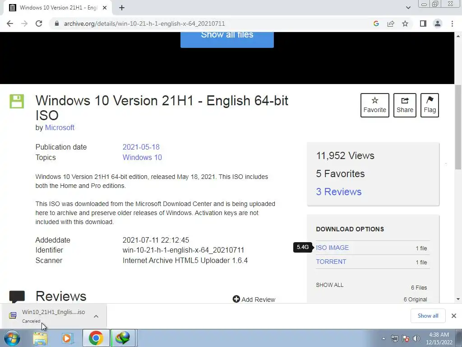Viewport: 462px width, 347px height.
Task: Open the Google icon in address bar
Action: pos(376,23)
